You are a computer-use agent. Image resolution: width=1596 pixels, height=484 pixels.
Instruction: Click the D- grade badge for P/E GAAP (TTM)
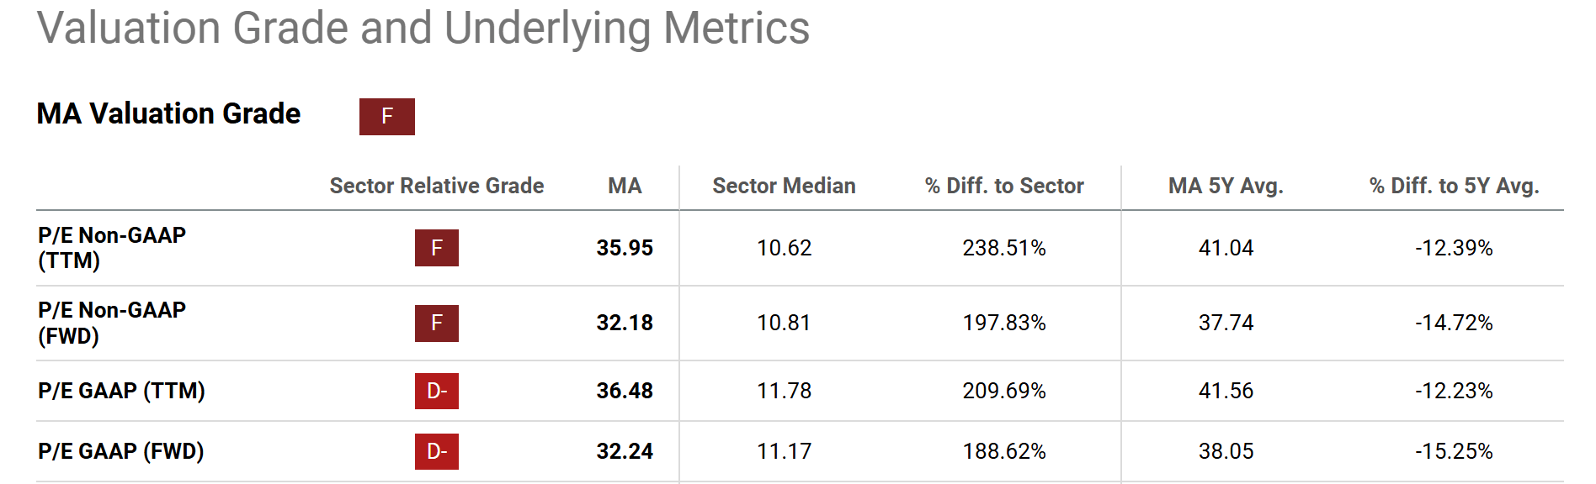point(436,391)
